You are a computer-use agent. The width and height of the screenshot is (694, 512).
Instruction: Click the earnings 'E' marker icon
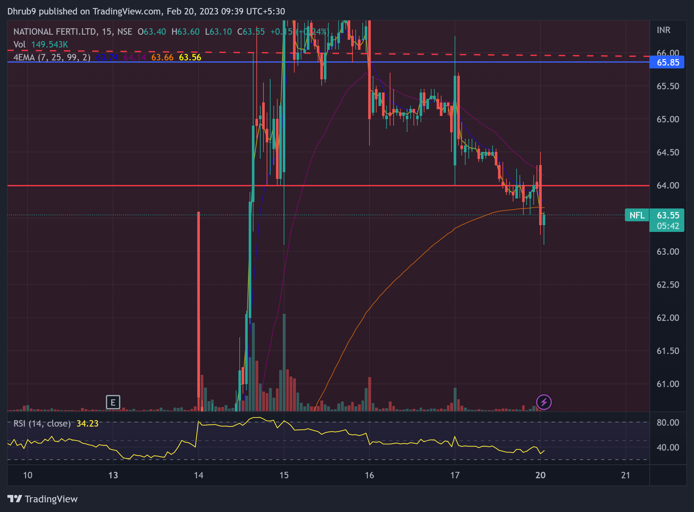point(113,402)
